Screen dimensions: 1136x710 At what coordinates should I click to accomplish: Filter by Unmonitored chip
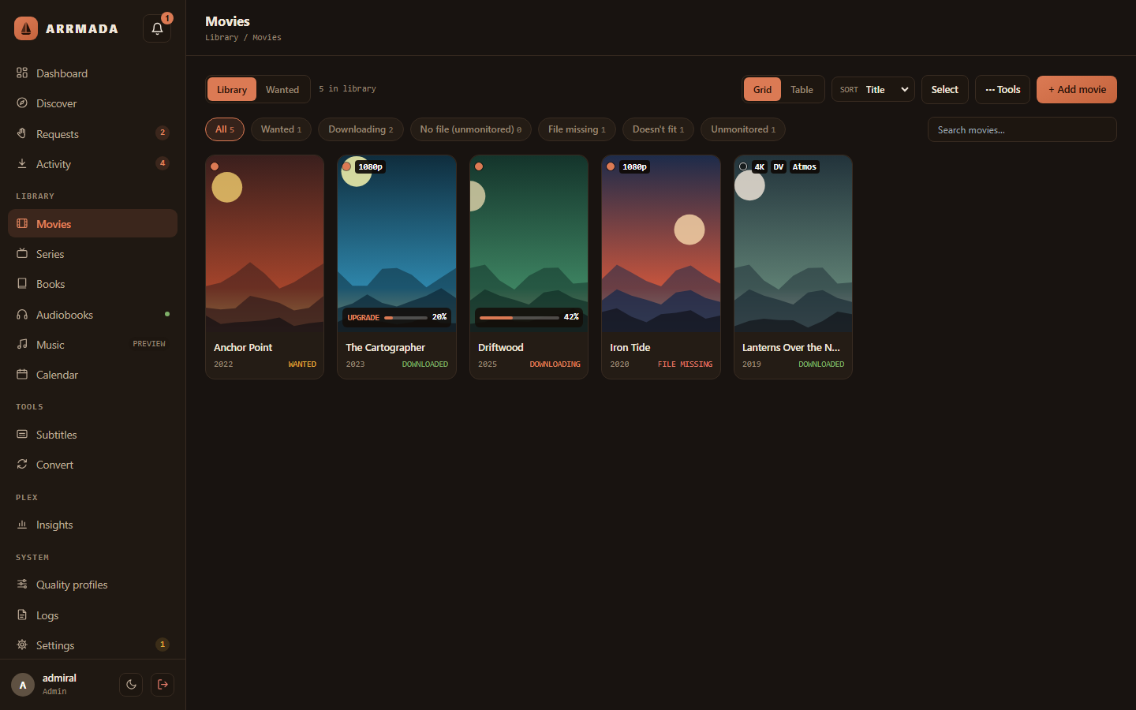point(743,129)
